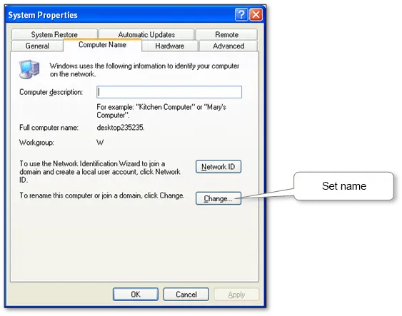Click the computer network icon
Screen dimensions: 402x316
coord(29,69)
